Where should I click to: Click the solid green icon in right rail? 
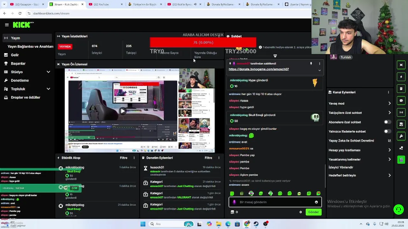tap(401, 160)
